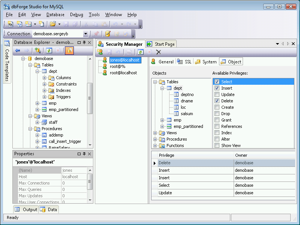The height and width of the screenshot is (225, 300).
Task: Switch to the Start Page tab
Action: [x=161, y=44]
